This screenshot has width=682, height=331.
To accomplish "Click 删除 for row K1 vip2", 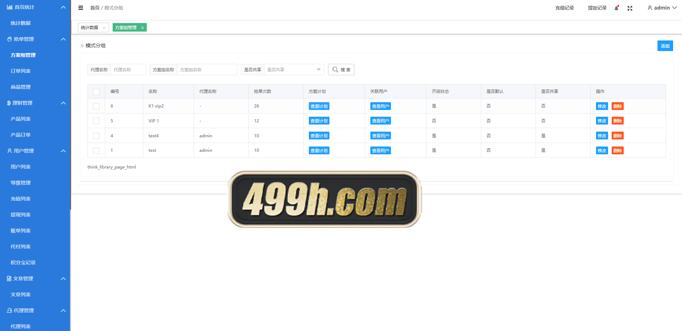I will pos(618,106).
